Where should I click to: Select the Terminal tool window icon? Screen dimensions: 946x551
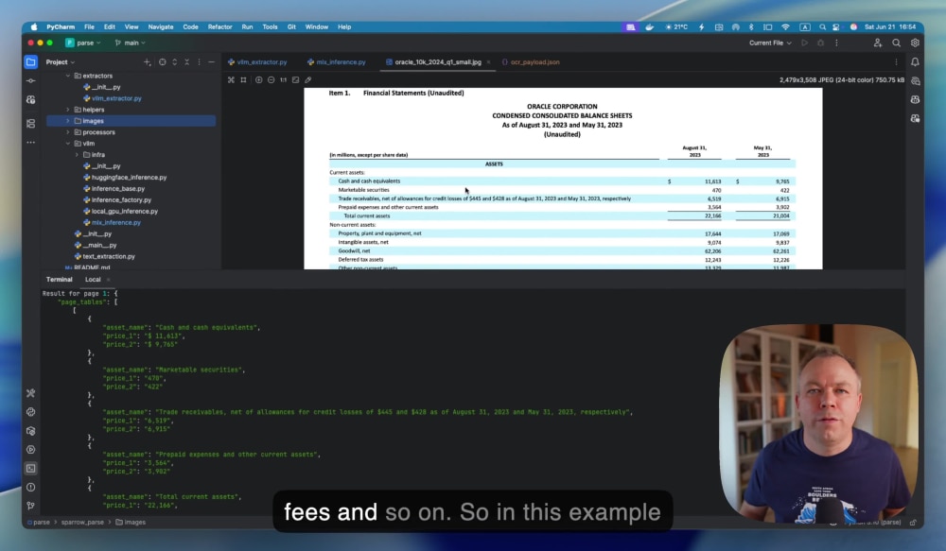coord(31,469)
